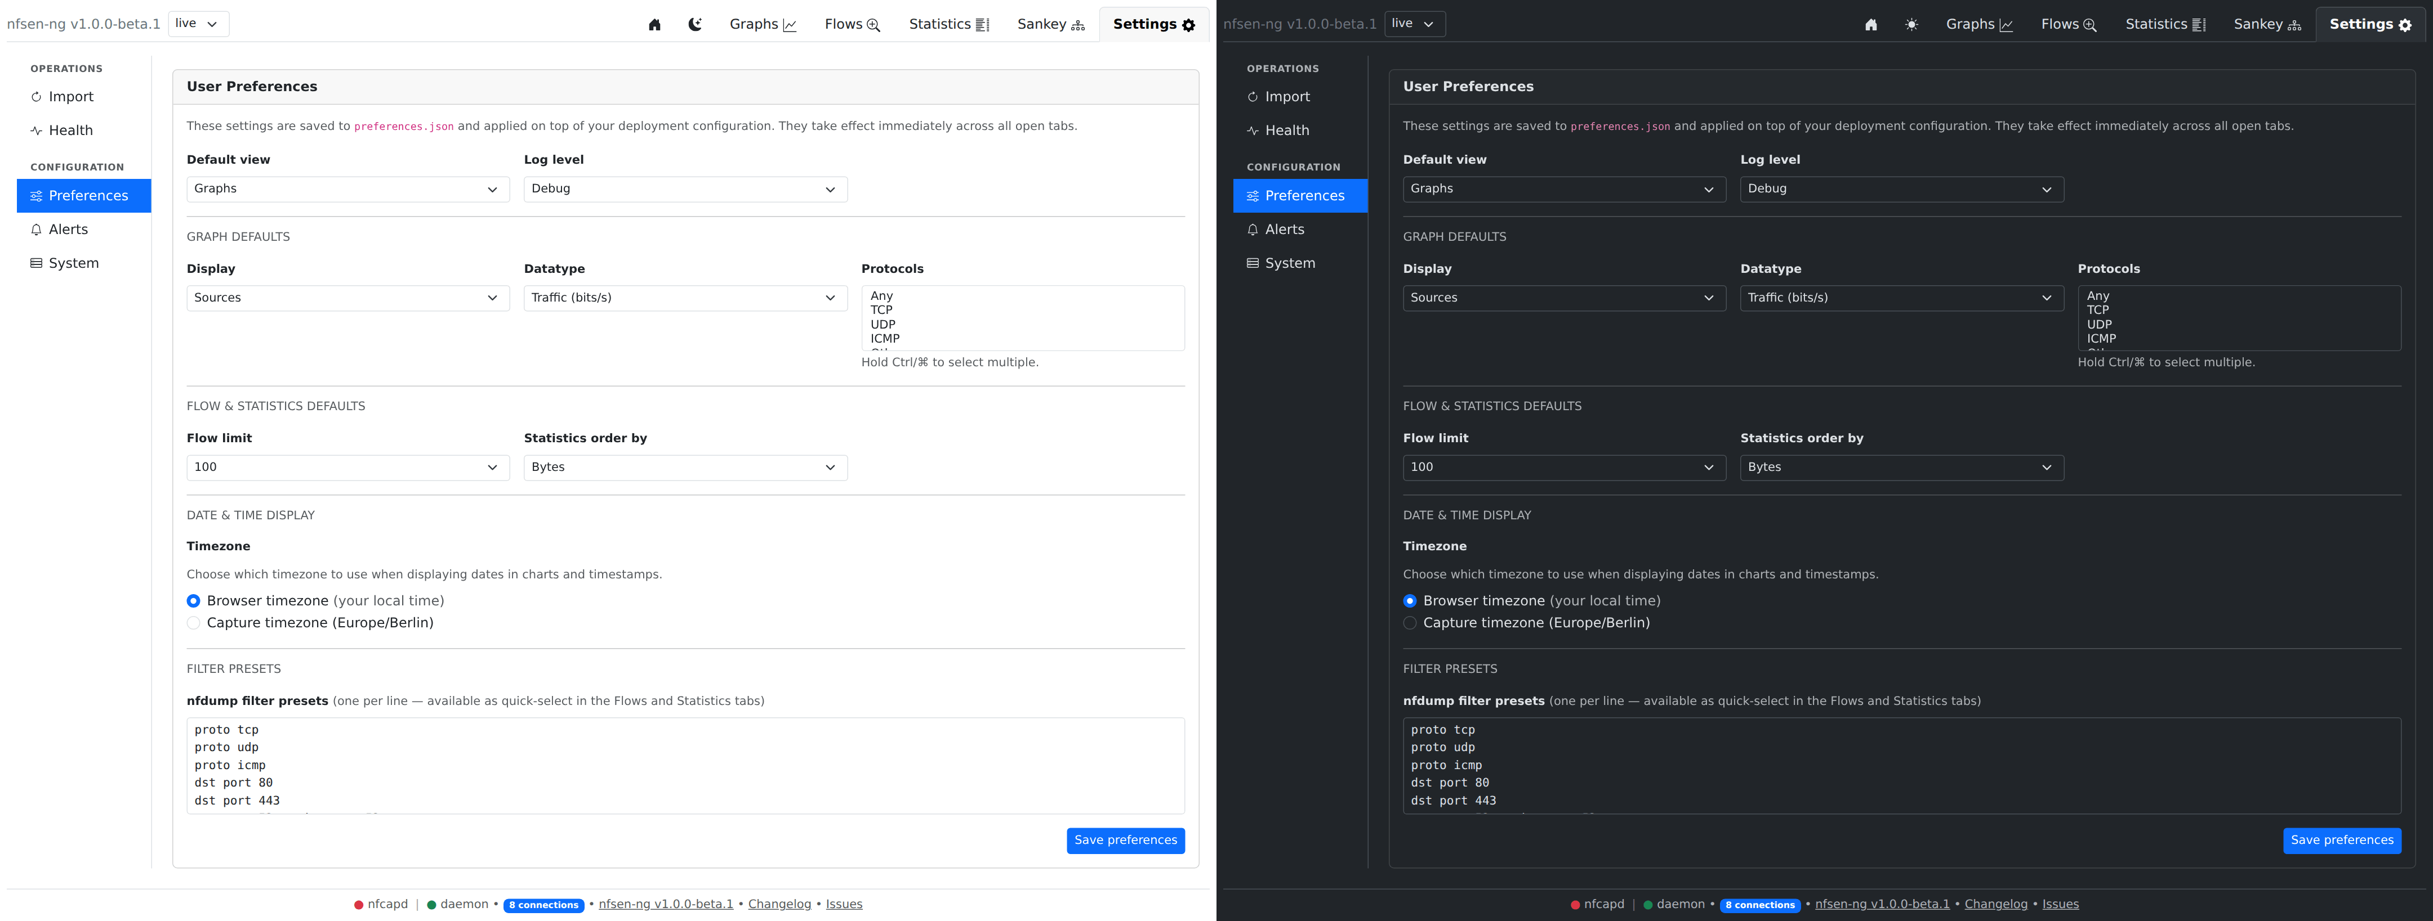Open the live profile dropdown in dark panel
2433x921 pixels.
(x=1415, y=24)
